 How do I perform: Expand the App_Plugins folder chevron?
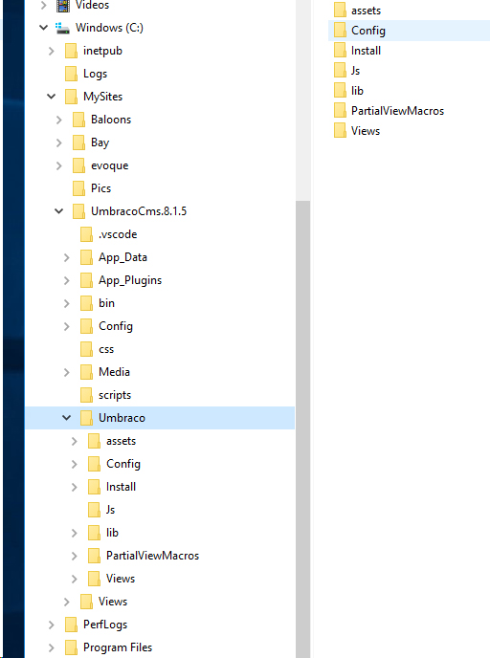click(67, 280)
